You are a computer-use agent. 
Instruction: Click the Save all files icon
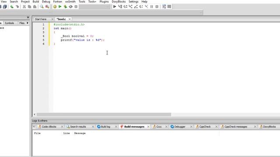[x=5, y=7]
